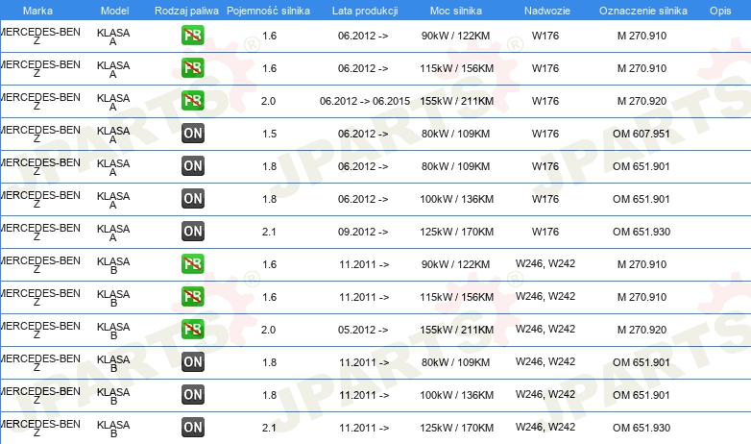The width and height of the screenshot is (751, 444).
Task: Click petrol icon in Klasa B 90kW row
Action: tap(192, 263)
